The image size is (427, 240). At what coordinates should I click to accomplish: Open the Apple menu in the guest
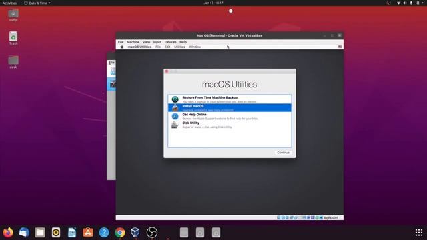pos(122,47)
